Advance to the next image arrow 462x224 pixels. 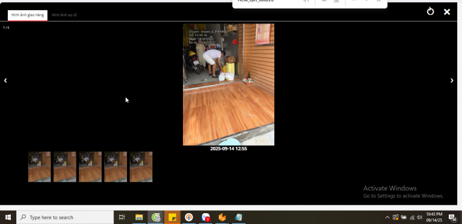(x=452, y=81)
